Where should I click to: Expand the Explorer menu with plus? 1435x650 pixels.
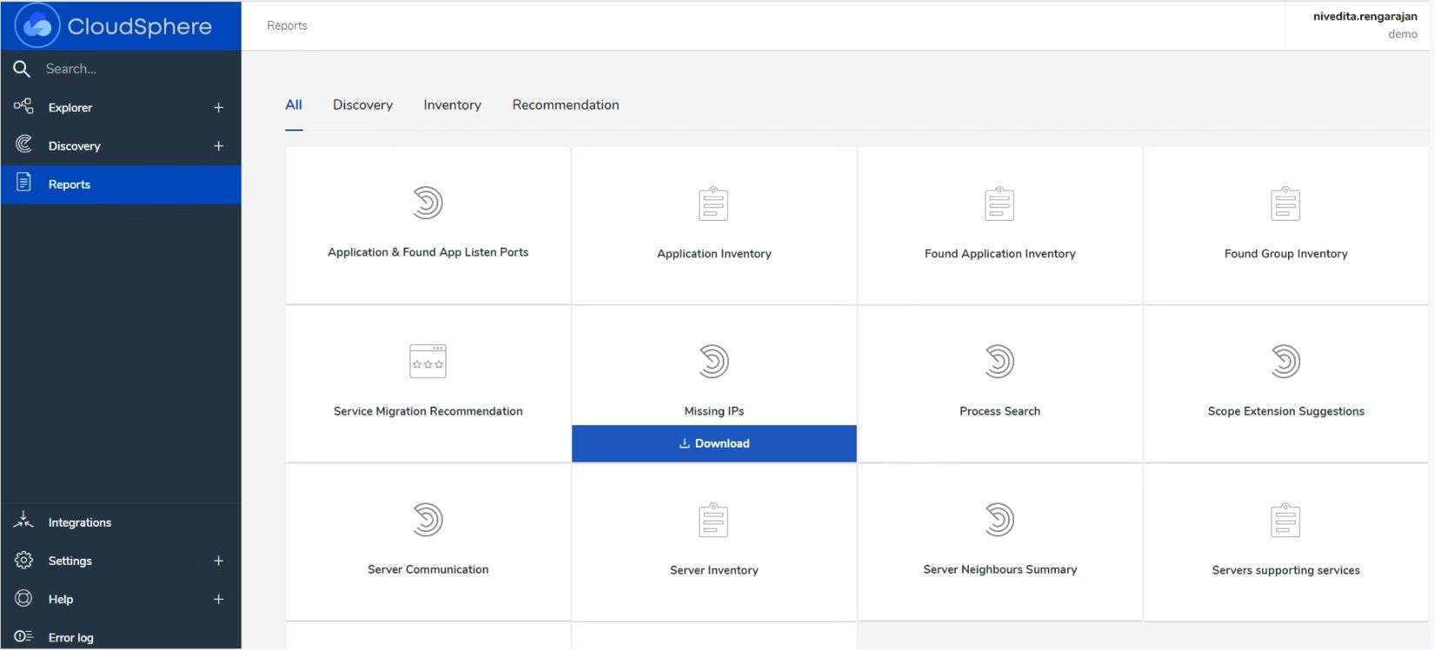(218, 108)
